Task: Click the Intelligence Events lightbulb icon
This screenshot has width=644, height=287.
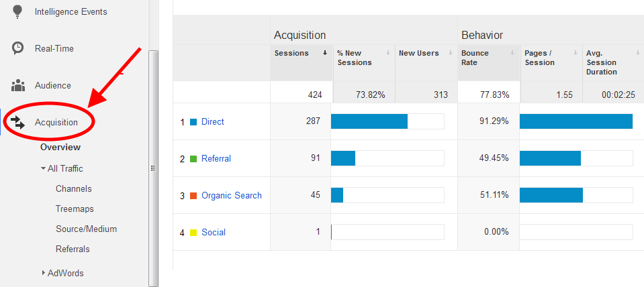Action: click(x=18, y=11)
